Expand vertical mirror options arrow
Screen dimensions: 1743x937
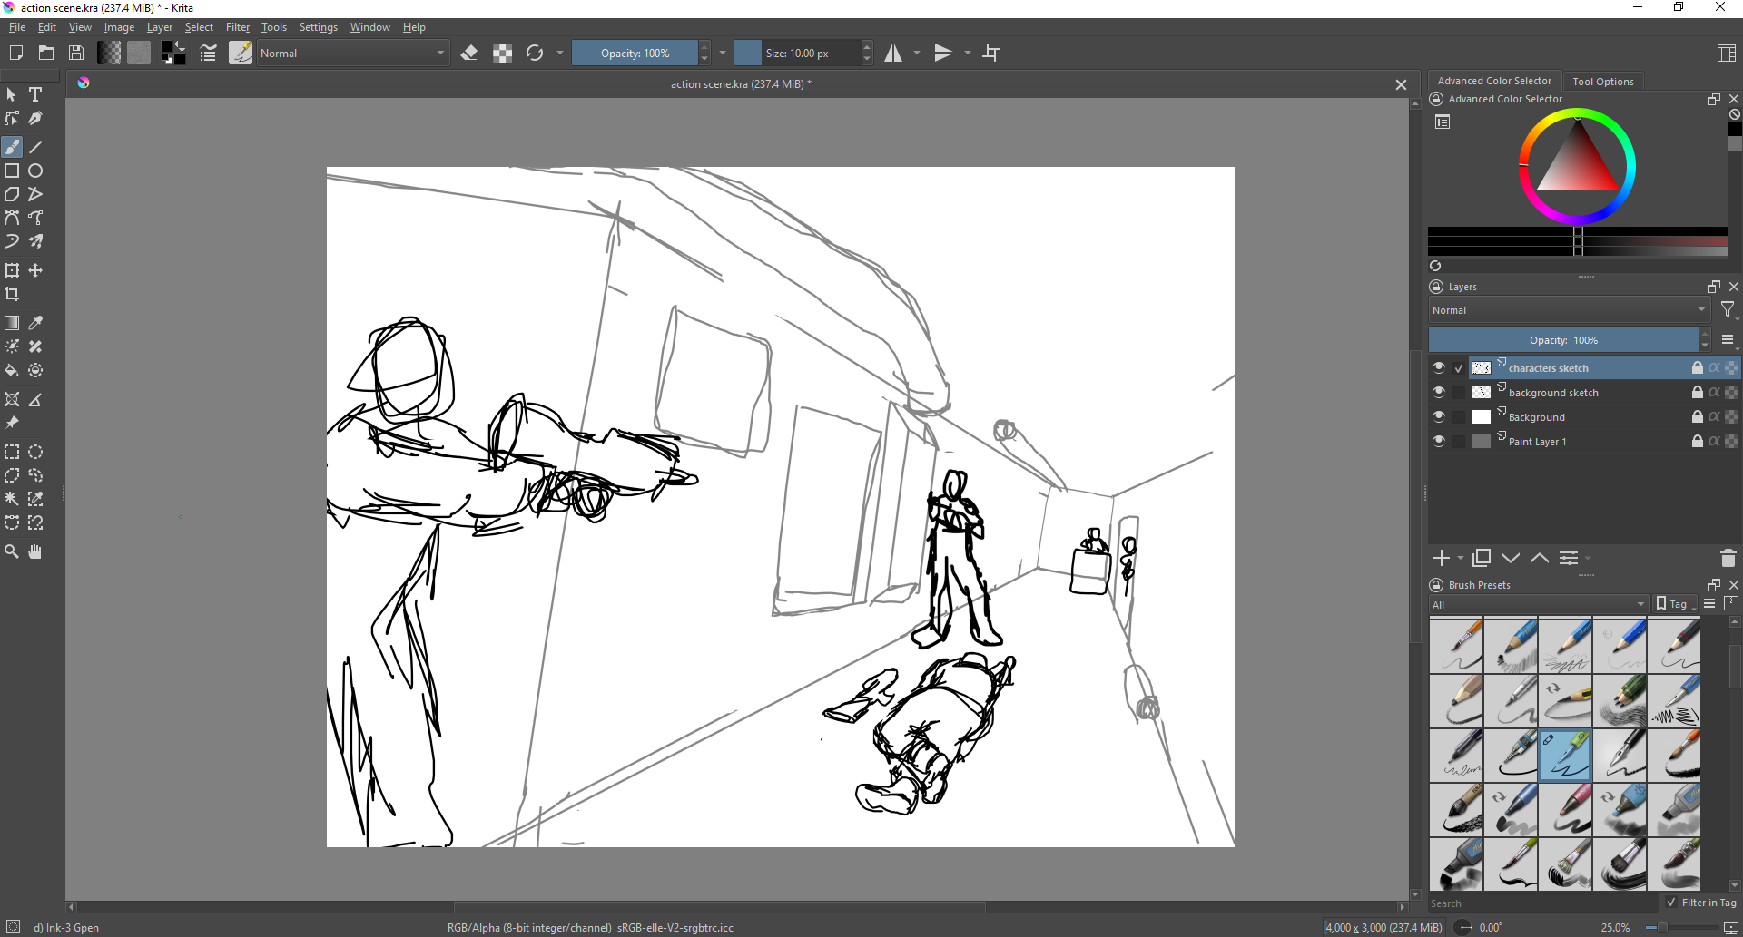tap(968, 54)
